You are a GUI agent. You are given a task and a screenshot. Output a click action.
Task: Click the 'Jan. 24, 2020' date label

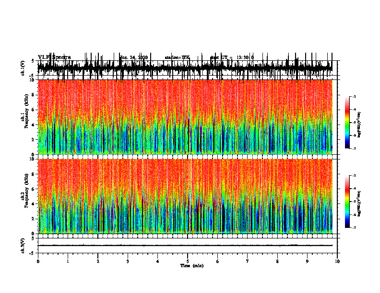[134, 57]
